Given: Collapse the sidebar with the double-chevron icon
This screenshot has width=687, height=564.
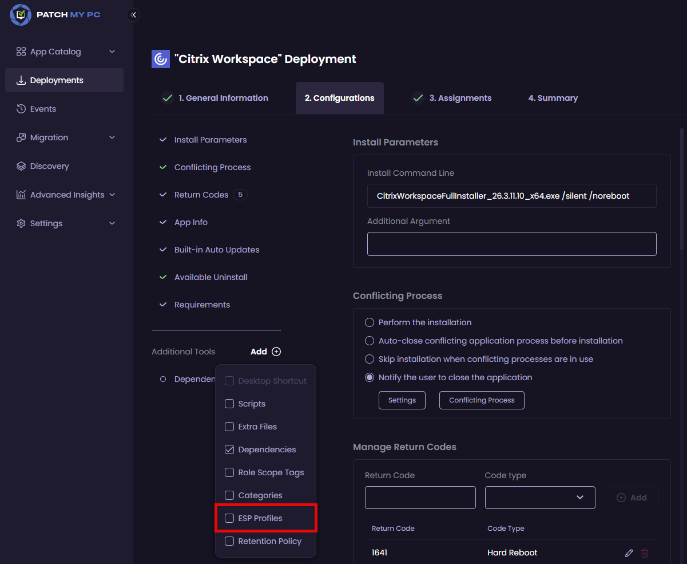Looking at the screenshot, I should [x=133, y=15].
